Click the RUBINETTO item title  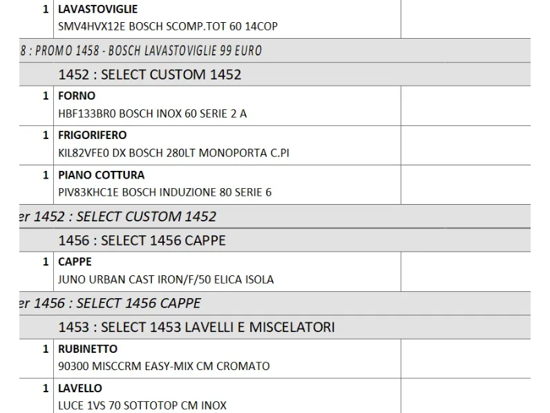(x=88, y=349)
